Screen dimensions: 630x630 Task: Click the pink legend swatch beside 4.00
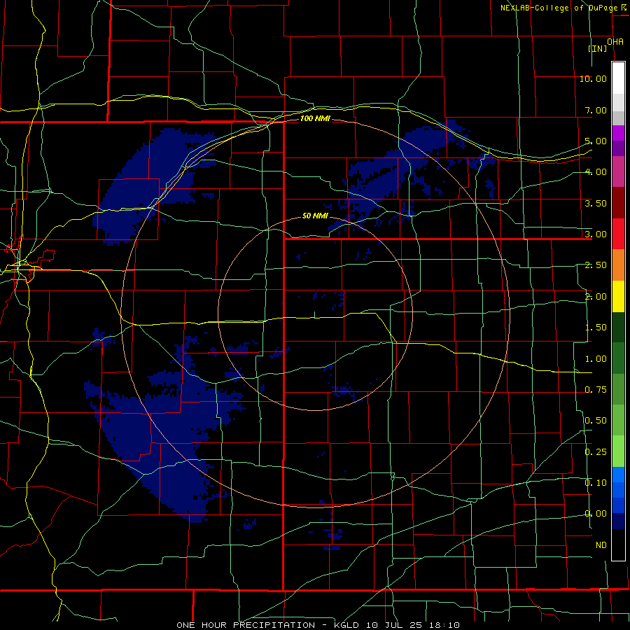coord(618,171)
